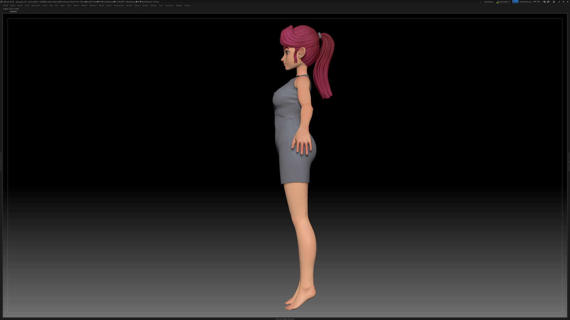570x320 pixels.
Task: Open the File menu
Action: coord(56,5)
